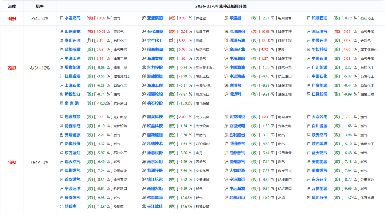Open the 大众公用 stock link
The image size is (385, 214).
pyautogui.click(x=319, y=117)
